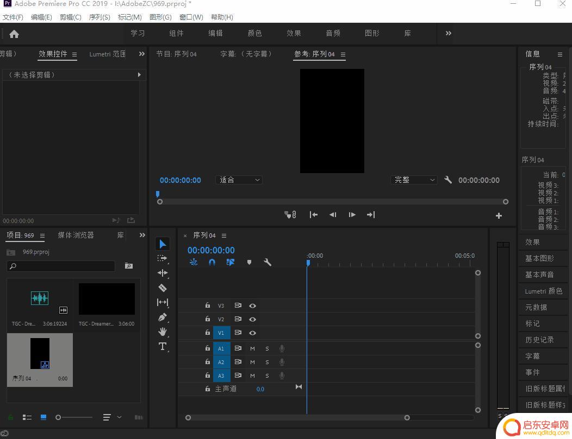Select the Ripple Edit tool
Screen dimensions: 572x439
pos(163,273)
